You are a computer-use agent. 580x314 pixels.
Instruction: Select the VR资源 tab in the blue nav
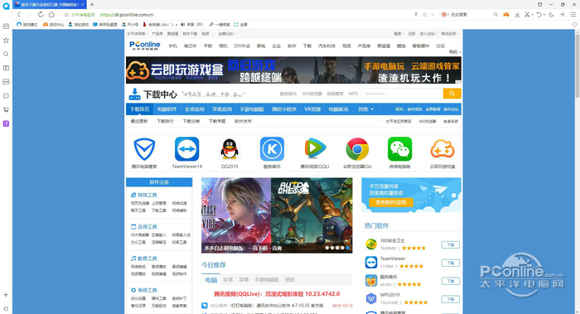[312, 109]
